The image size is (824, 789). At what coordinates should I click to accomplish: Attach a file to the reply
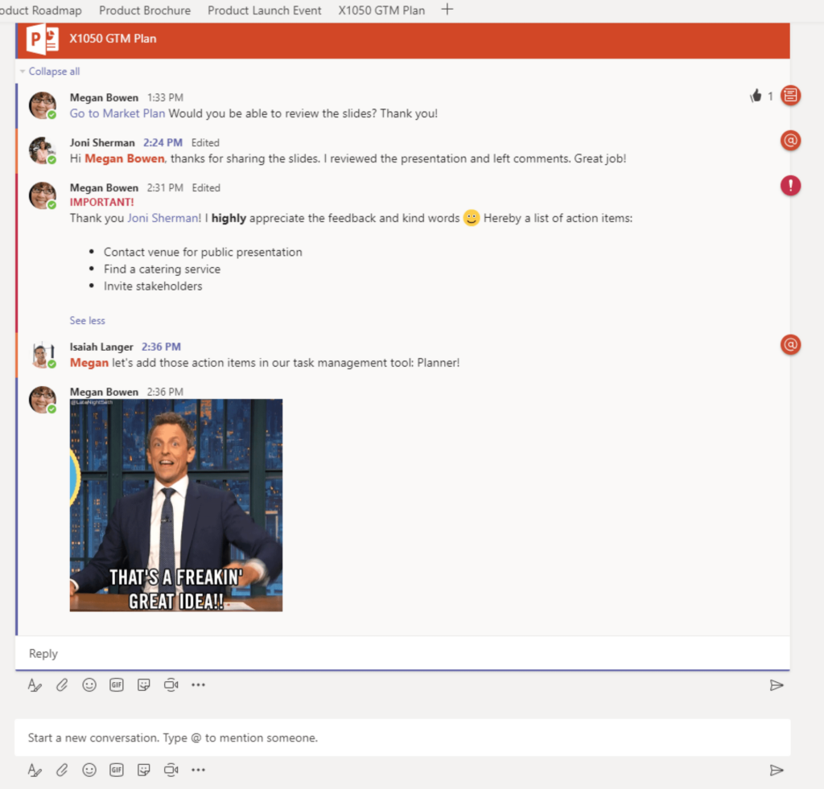tap(62, 685)
